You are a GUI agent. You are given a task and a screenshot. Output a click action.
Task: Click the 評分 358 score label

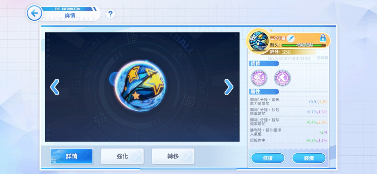pyautogui.click(x=280, y=52)
